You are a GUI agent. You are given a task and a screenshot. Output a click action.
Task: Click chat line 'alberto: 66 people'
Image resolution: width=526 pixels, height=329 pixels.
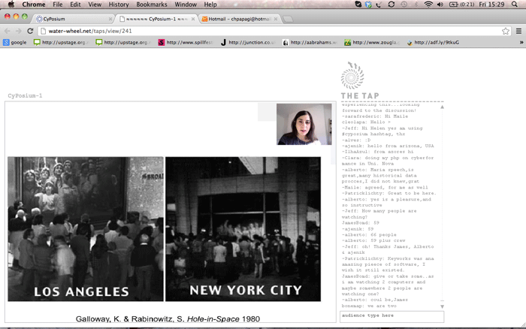point(369,235)
